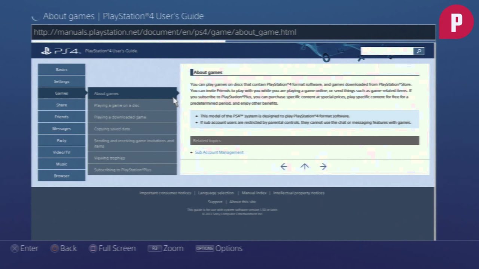Open Language selection link
Viewport: 479px width, 269px height.
(216, 193)
